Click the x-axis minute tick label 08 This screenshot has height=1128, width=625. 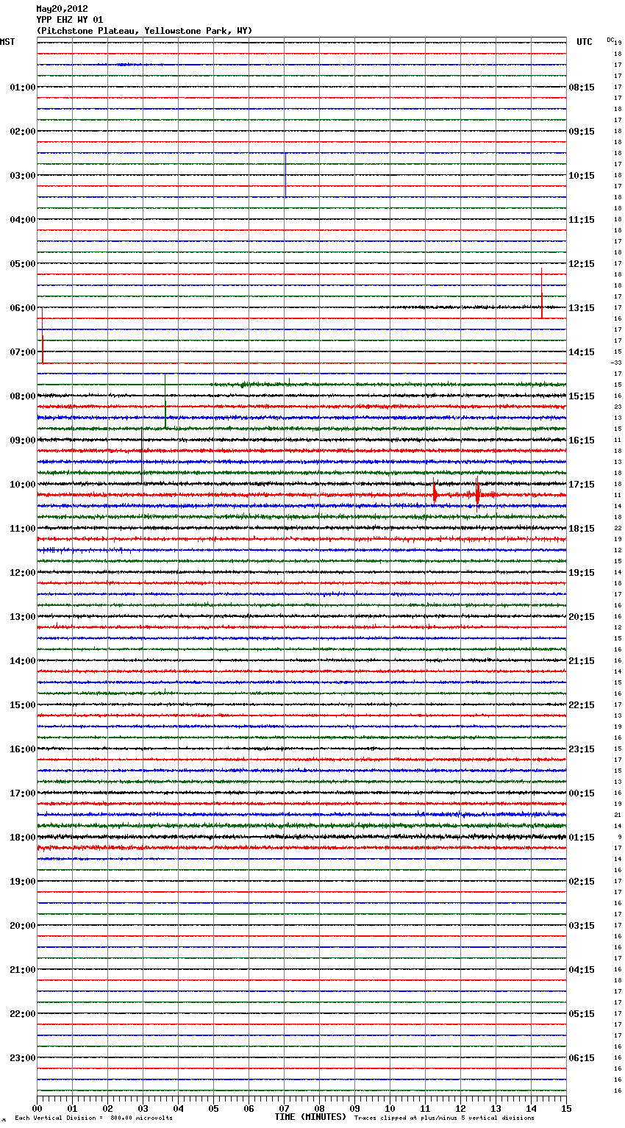pyautogui.click(x=319, y=1108)
